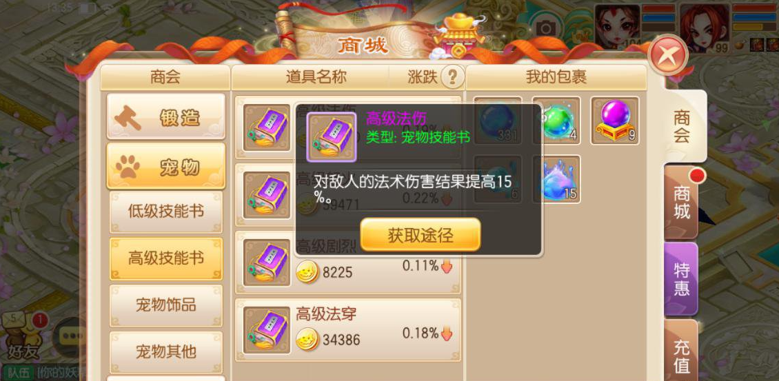Screen dimensions: 779x381
Task: Click the 高级法穿 skill book icon
Action: coord(267,330)
